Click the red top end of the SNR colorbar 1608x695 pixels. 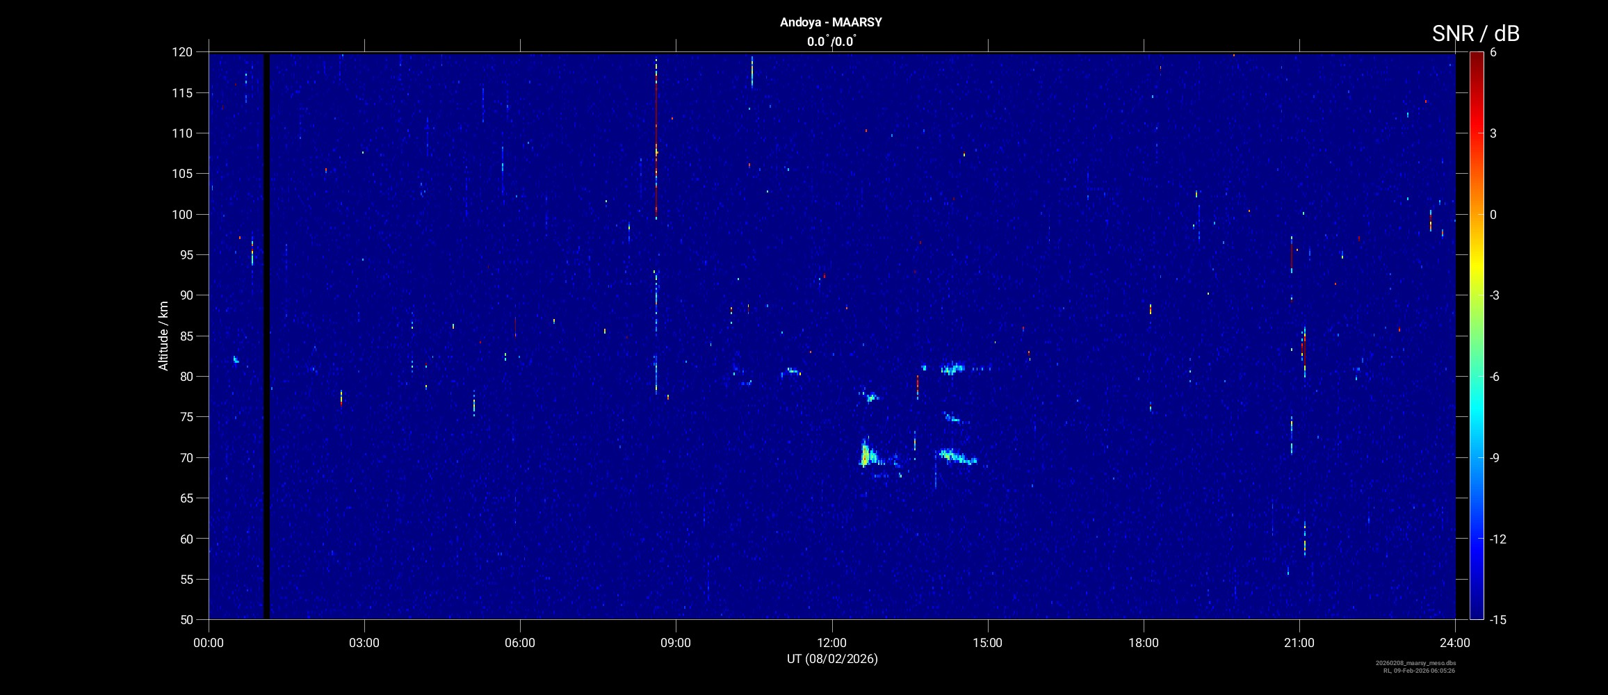coord(1476,57)
